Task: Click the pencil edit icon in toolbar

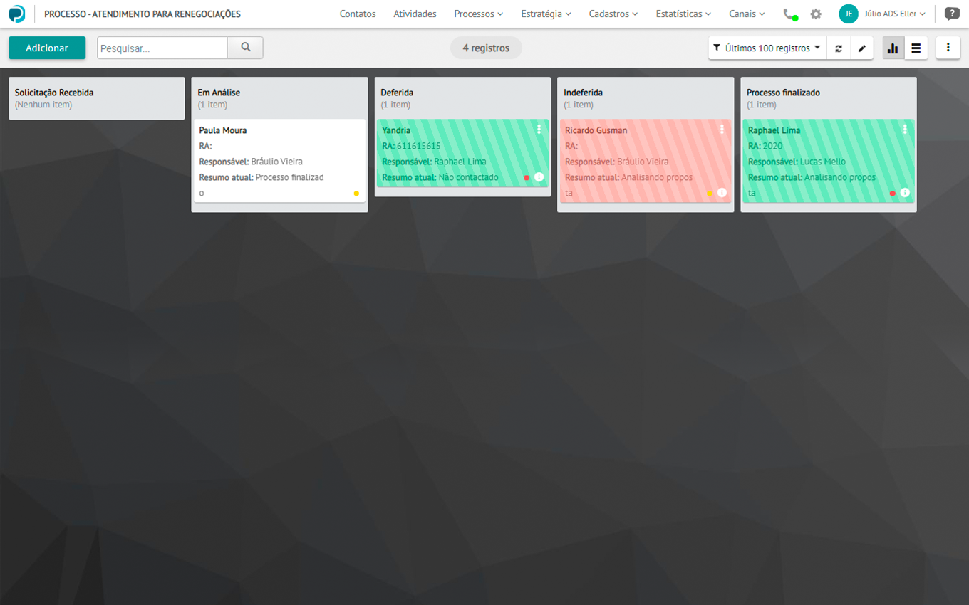Action: [x=862, y=48]
